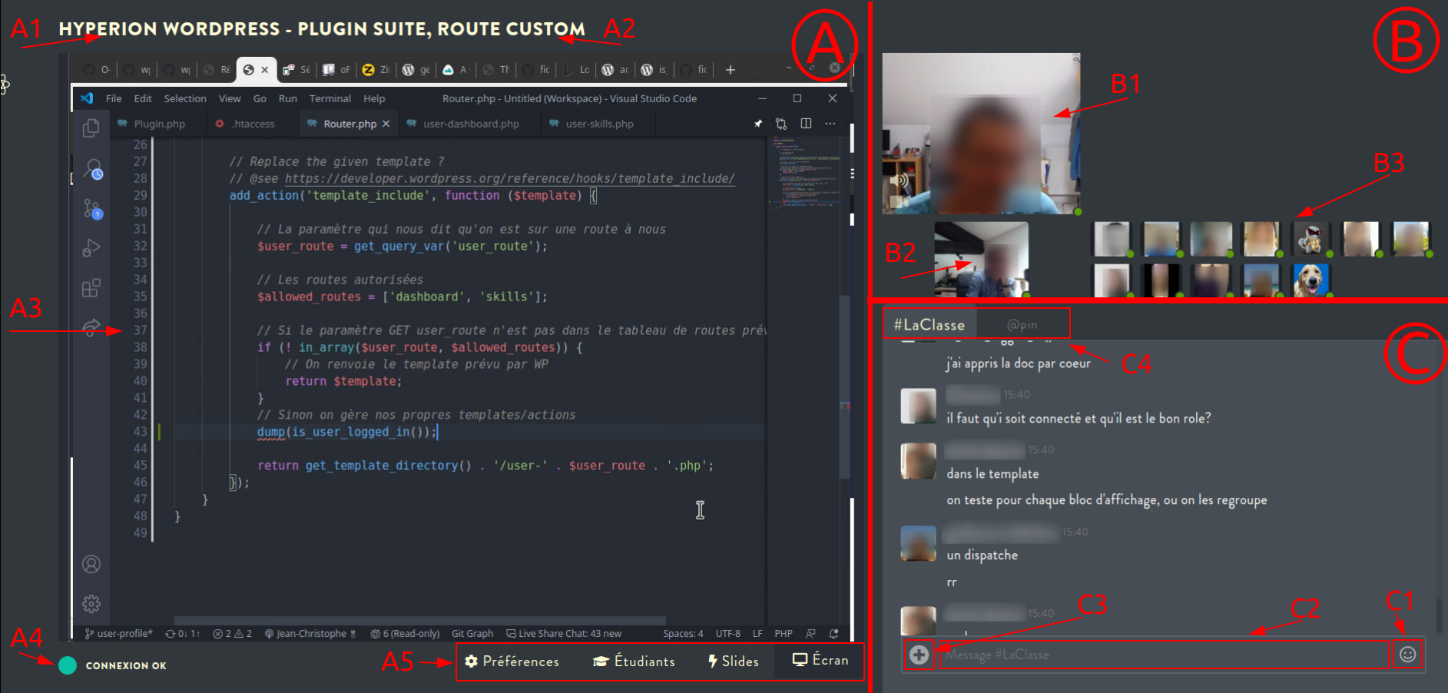Follow the developer.wordpress.org template_include link
1448x693 pixels.
(x=509, y=178)
